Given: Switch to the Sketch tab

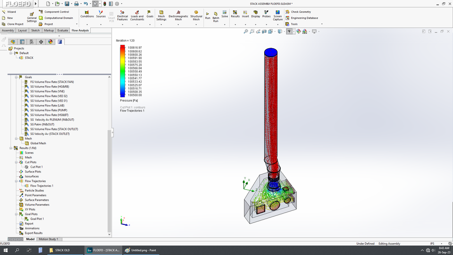Looking at the screenshot, I should pos(35,30).
